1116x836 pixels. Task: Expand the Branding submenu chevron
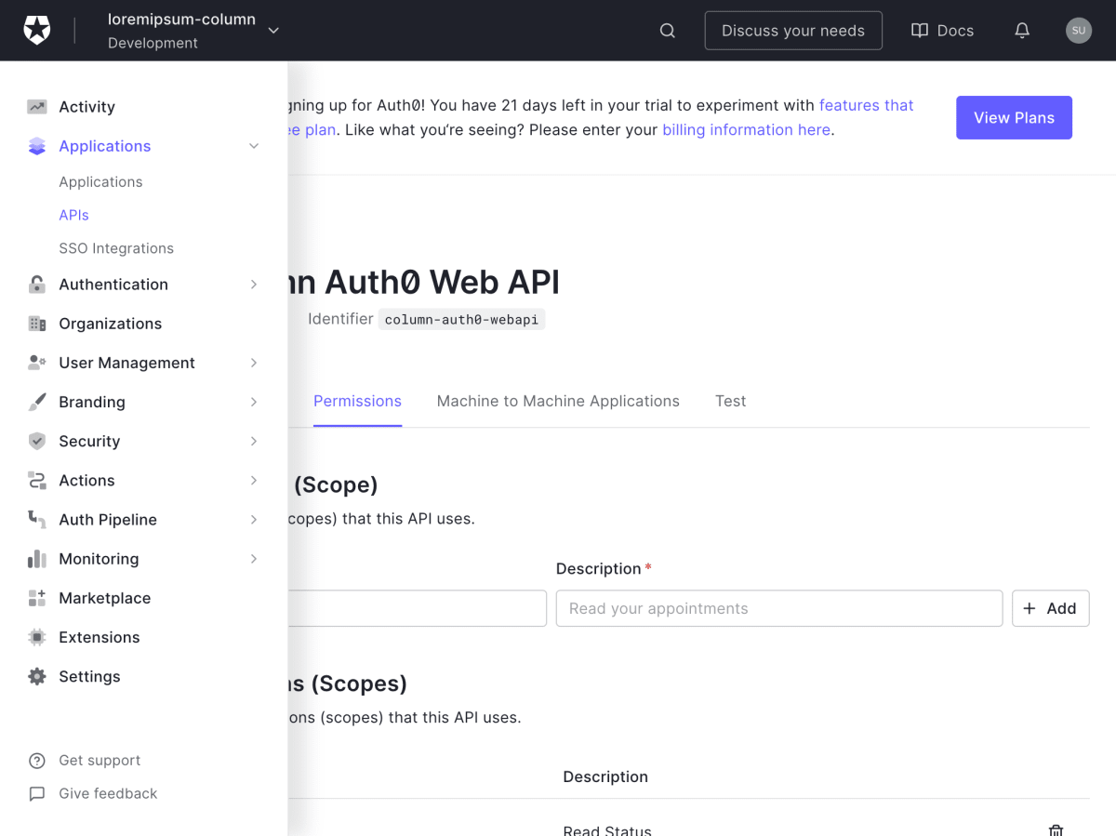tap(254, 402)
